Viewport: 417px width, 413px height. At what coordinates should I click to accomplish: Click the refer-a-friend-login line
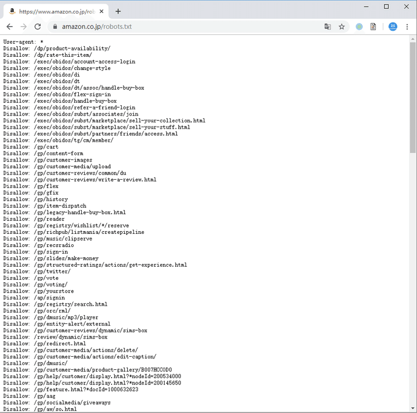coord(69,107)
